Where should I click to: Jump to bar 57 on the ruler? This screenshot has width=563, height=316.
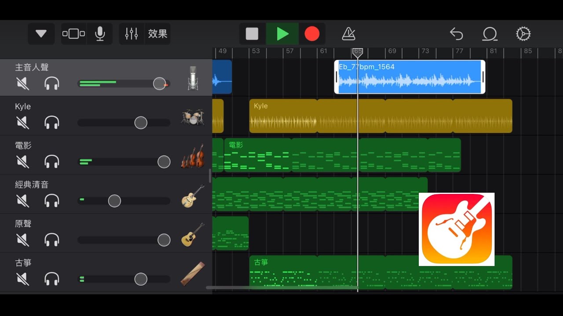tap(289, 51)
